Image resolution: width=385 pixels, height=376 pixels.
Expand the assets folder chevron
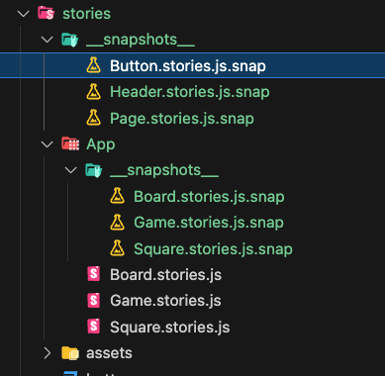pos(48,353)
